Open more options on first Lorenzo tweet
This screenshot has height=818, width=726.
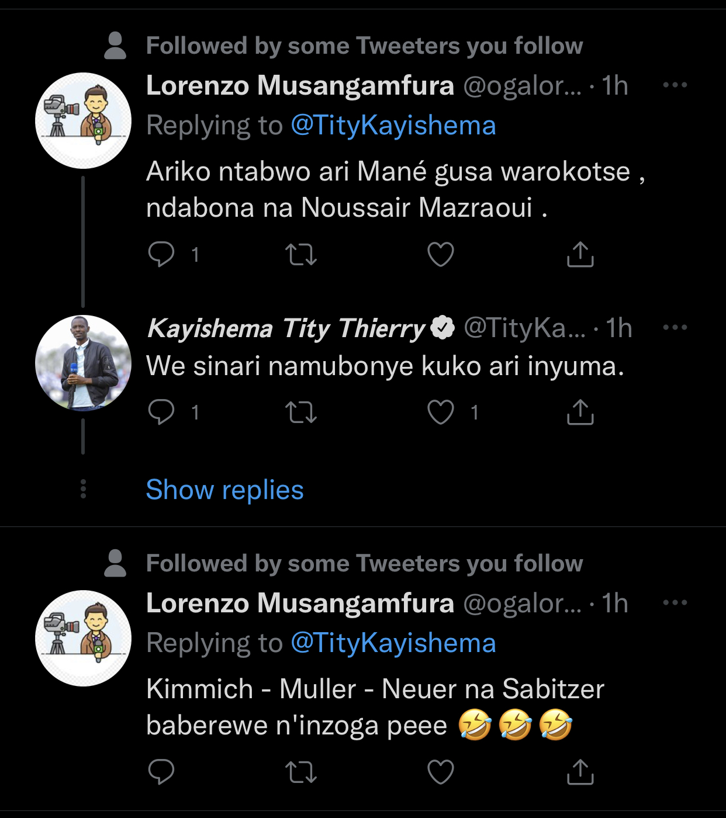675,85
